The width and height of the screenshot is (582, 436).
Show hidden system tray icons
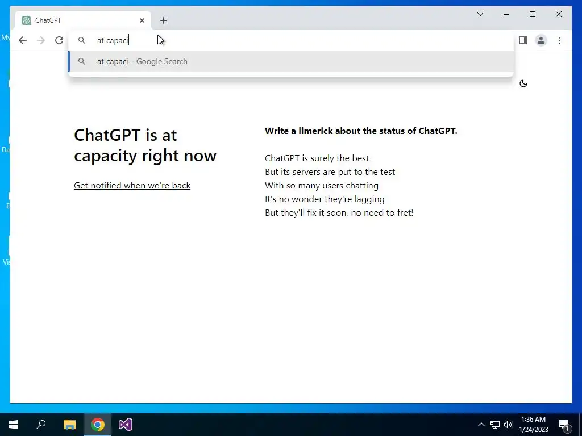(x=481, y=425)
